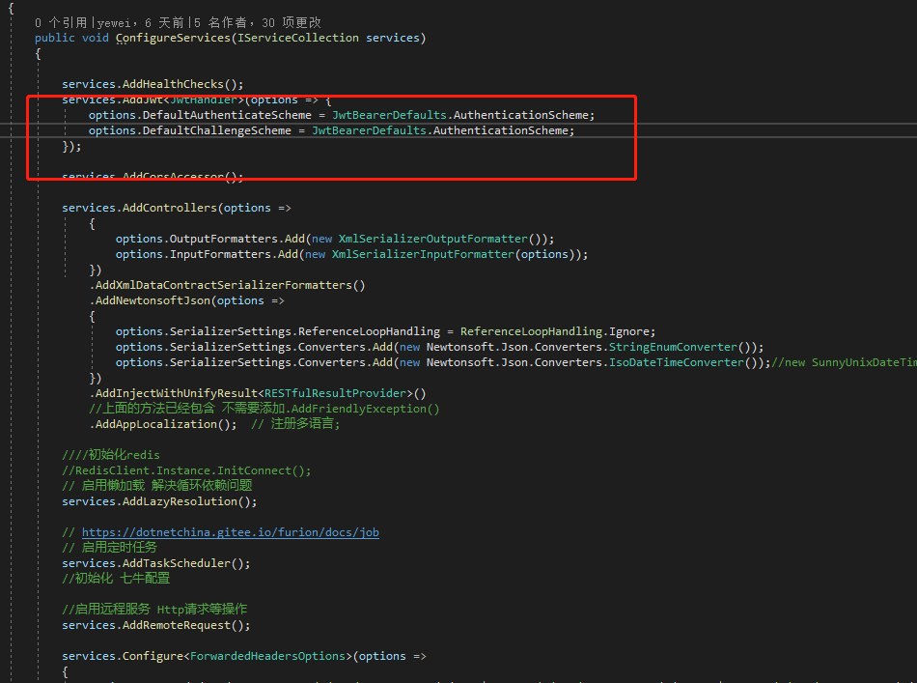
Task: Click the '// 注册多语言;' comment
Action: click(x=296, y=424)
